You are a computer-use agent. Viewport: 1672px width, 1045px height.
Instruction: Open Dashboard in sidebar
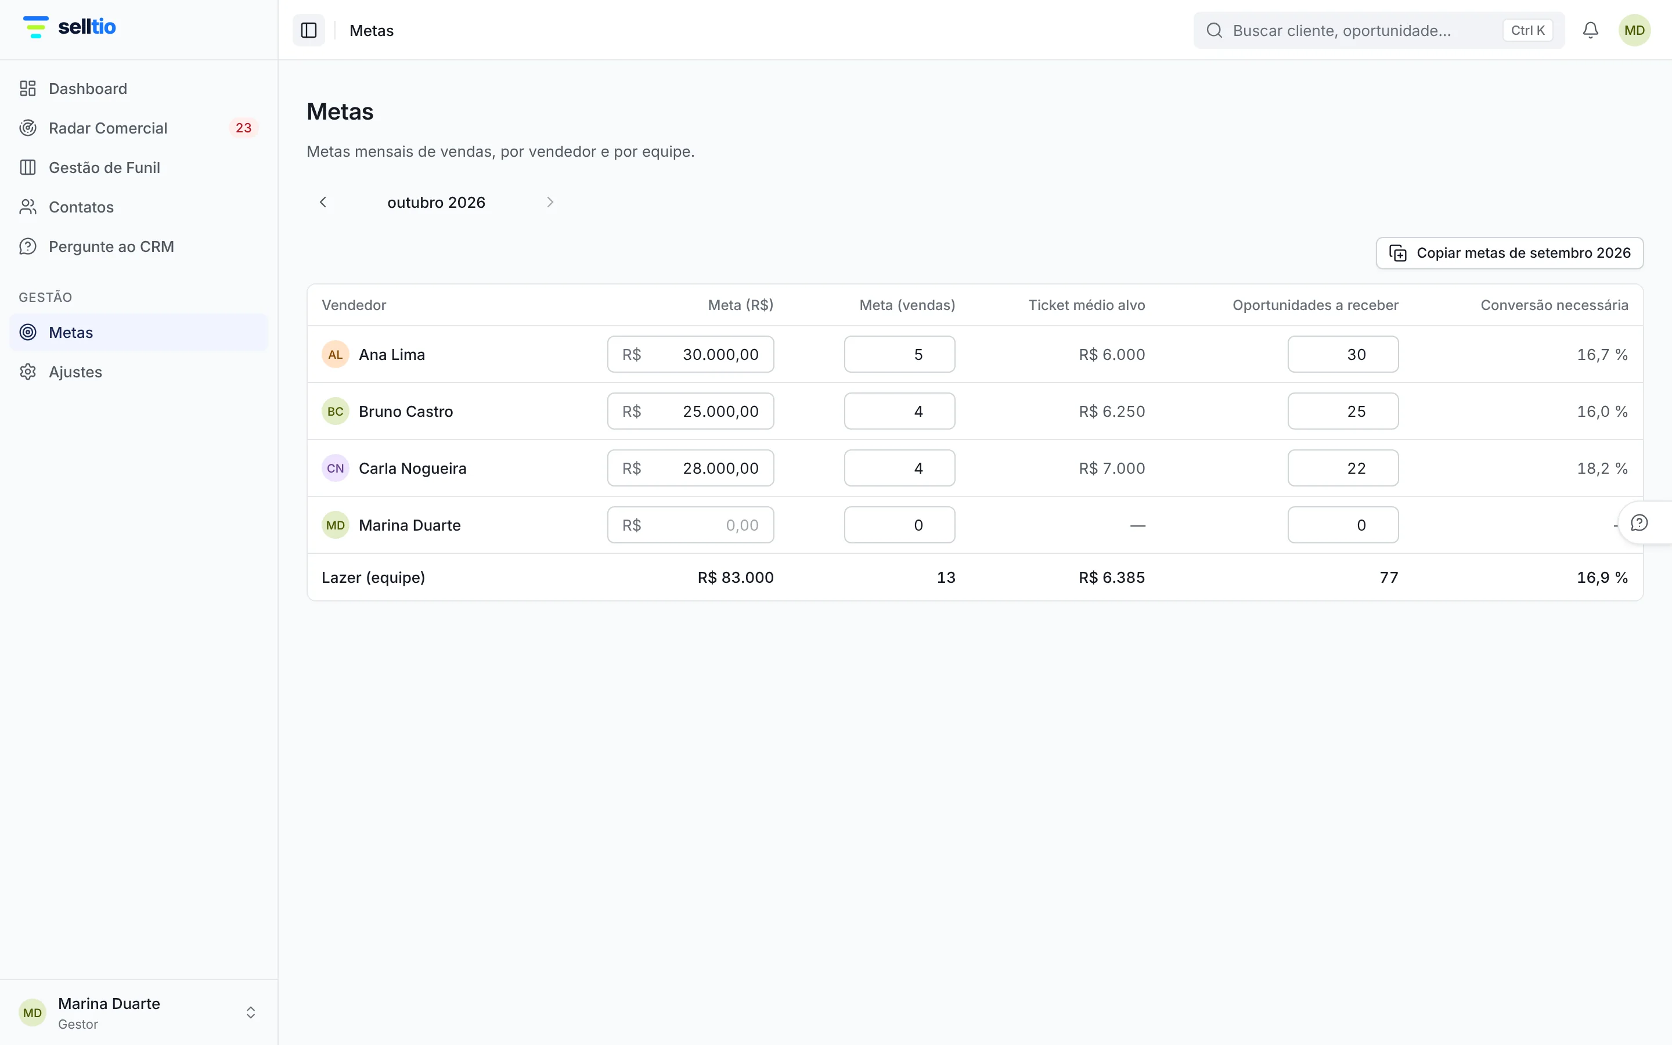139,88
